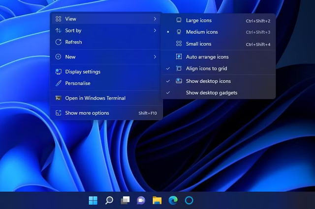Click the New plus icon
The width and height of the screenshot is (315, 209).
coord(58,57)
